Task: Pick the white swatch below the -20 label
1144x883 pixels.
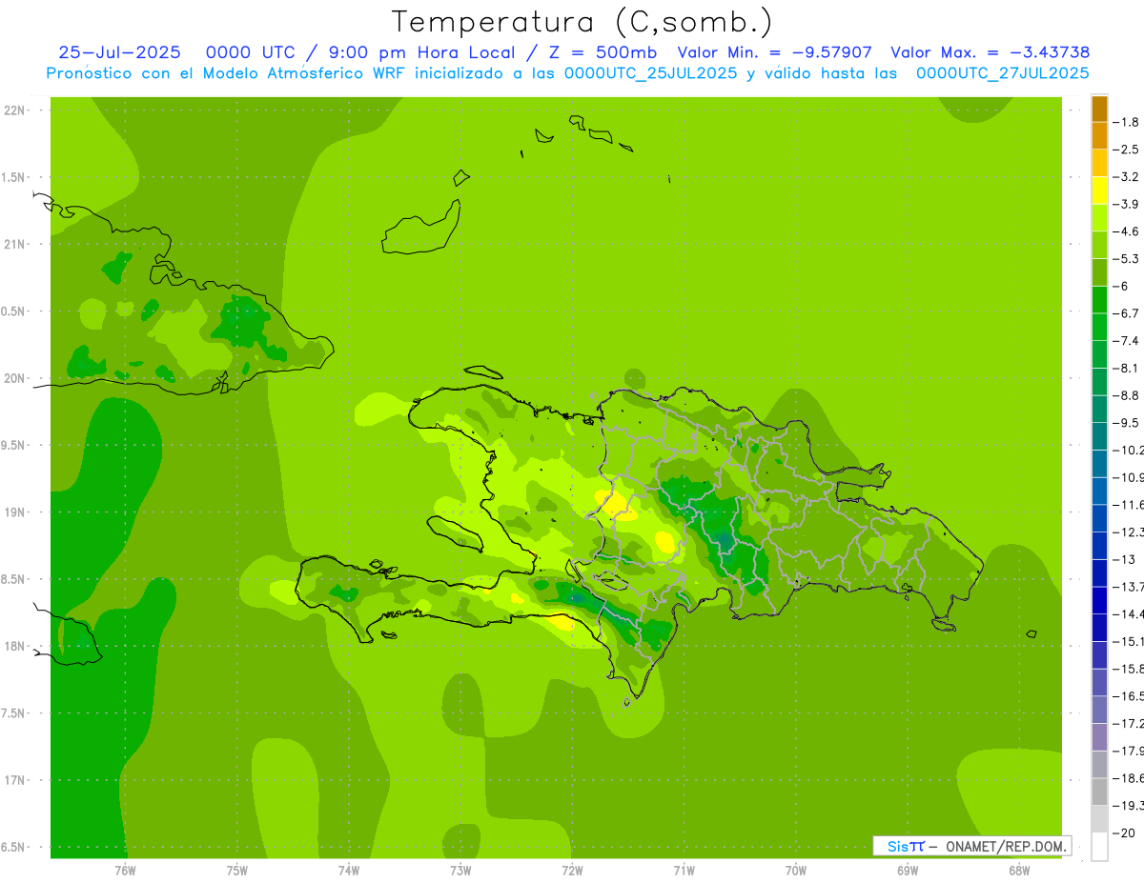Action: [1099, 847]
